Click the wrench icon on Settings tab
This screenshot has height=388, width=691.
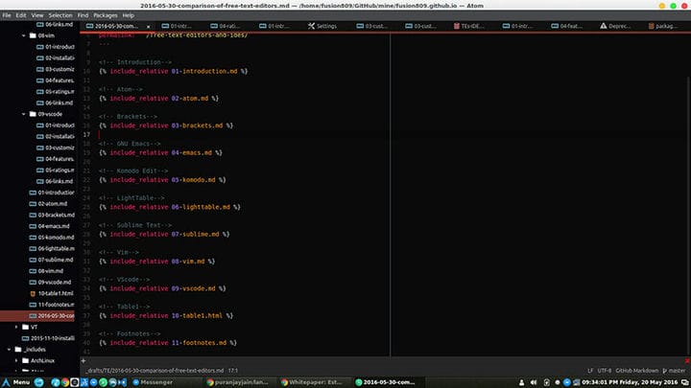312,26
